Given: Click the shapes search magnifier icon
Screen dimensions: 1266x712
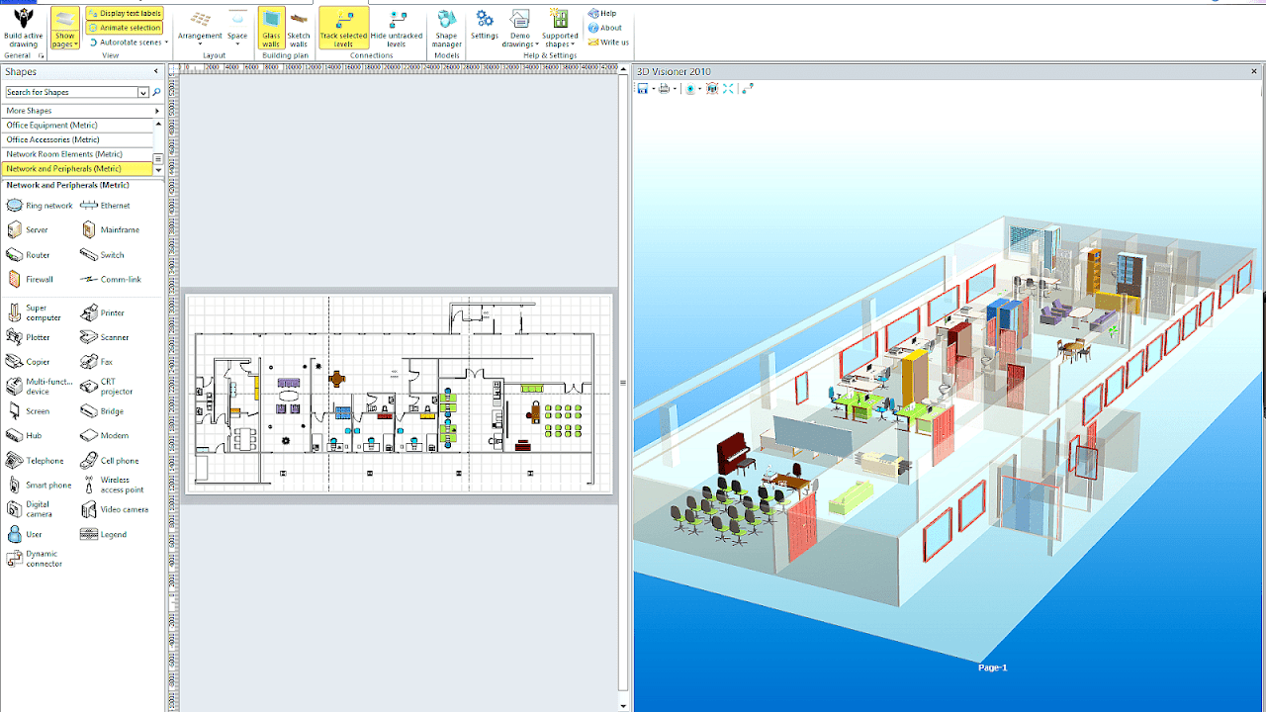Looking at the screenshot, I should pos(156,92).
